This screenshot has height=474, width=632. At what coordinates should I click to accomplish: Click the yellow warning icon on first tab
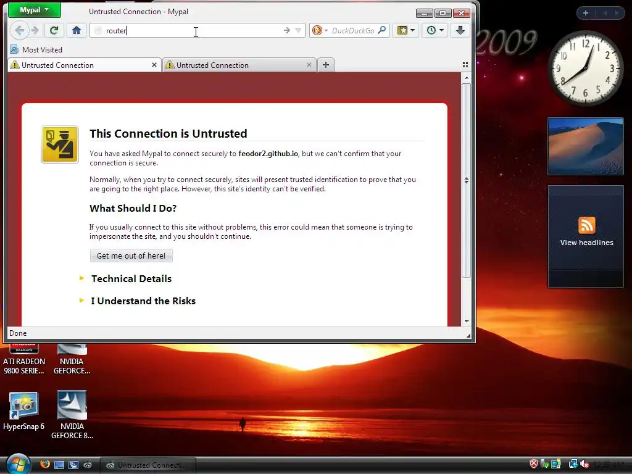tap(15, 65)
